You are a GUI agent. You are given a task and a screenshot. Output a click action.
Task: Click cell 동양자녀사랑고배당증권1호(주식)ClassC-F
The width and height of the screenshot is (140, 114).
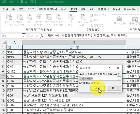click(74, 52)
